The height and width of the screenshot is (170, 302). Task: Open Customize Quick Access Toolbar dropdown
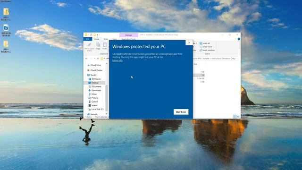[x=98, y=35]
